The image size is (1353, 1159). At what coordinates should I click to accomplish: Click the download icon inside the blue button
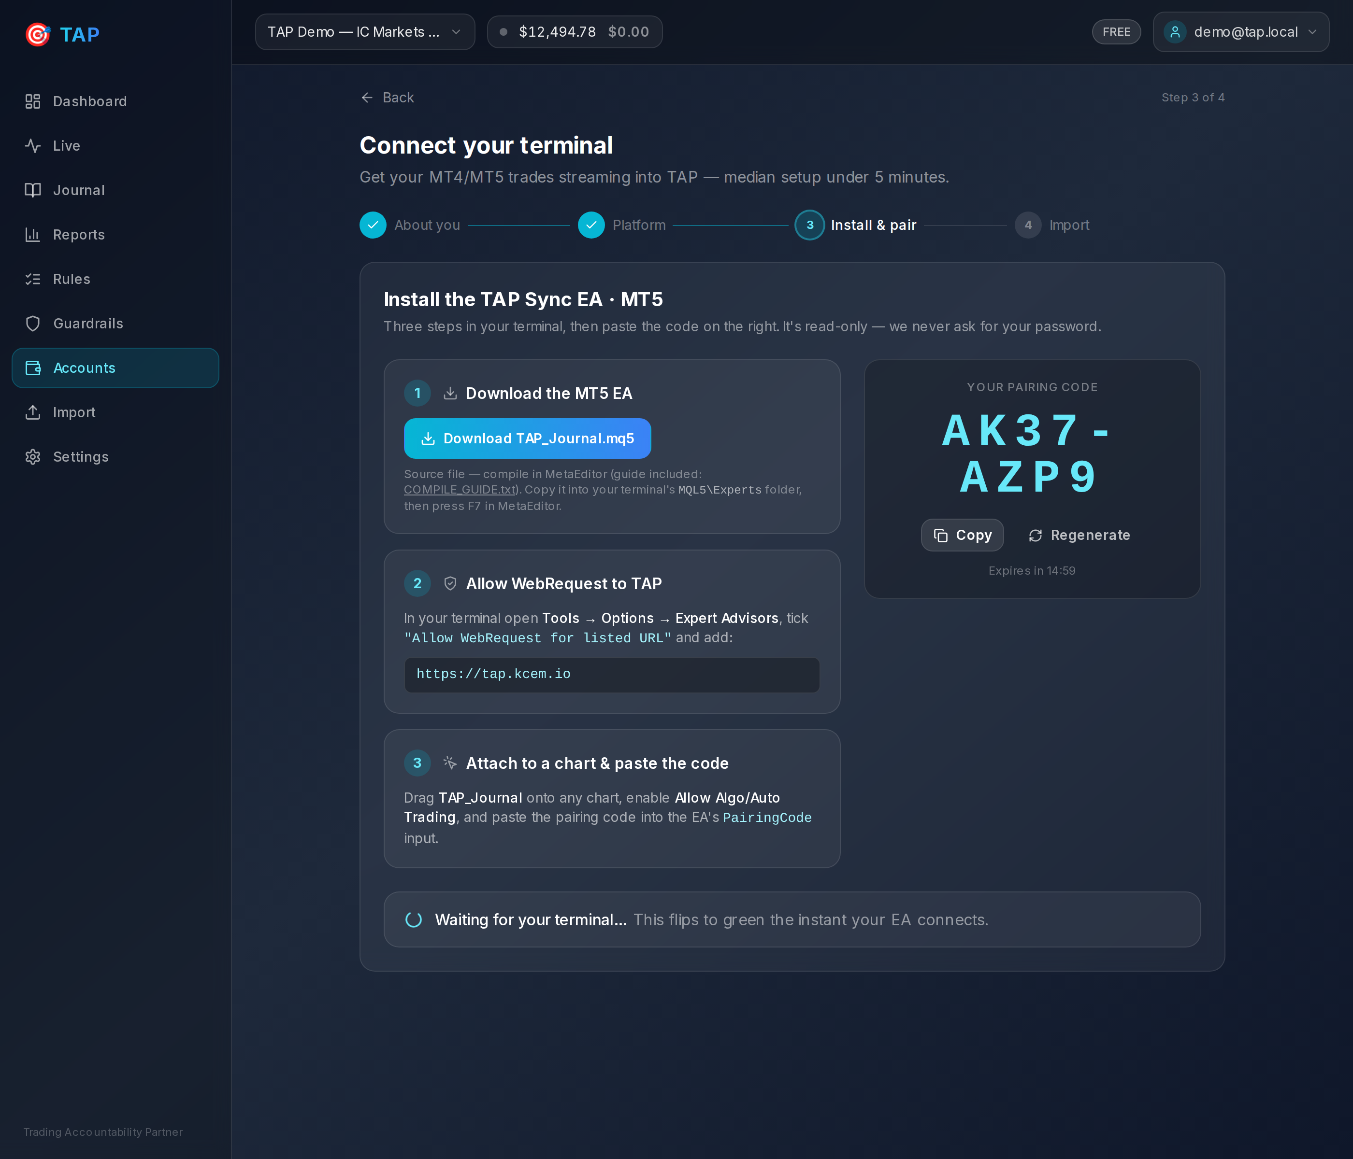coord(428,438)
